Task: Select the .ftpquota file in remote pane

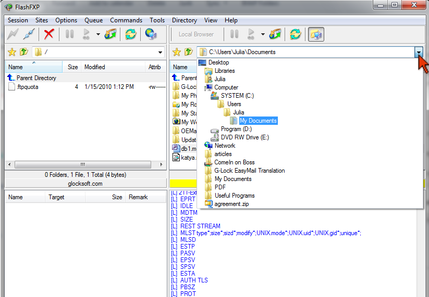Action: [27, 87]
